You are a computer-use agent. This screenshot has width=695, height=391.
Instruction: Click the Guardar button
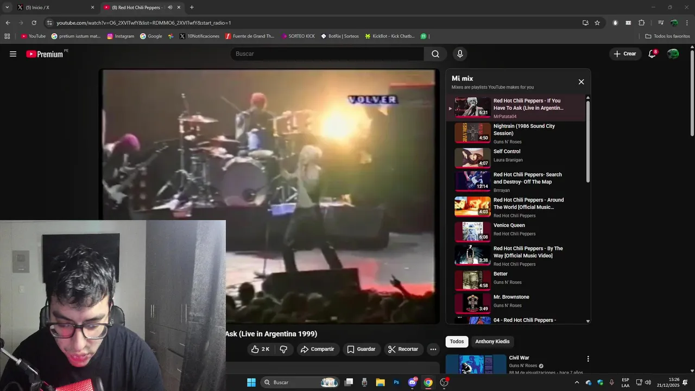(x=362, y=349)
